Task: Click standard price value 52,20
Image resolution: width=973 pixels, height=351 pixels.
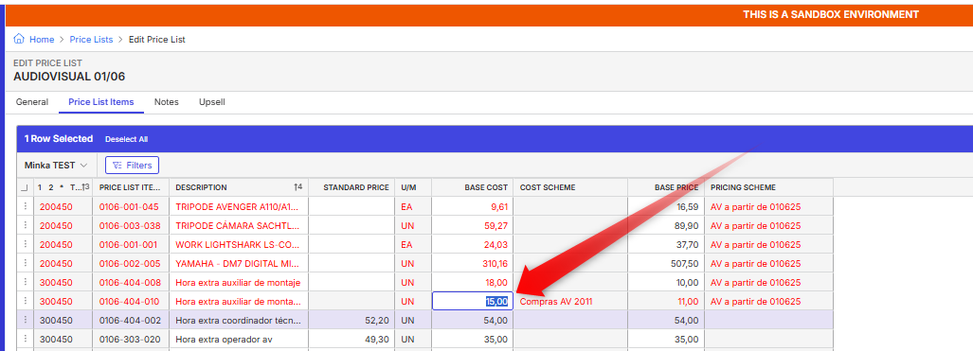Action: coord(377,320)
